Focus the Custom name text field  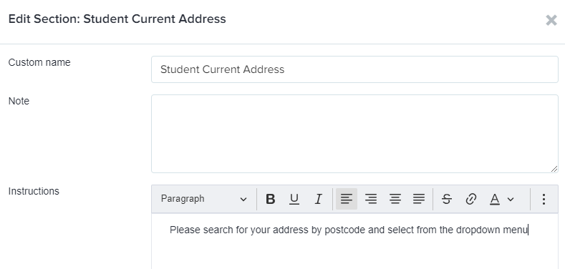(354, 69)
